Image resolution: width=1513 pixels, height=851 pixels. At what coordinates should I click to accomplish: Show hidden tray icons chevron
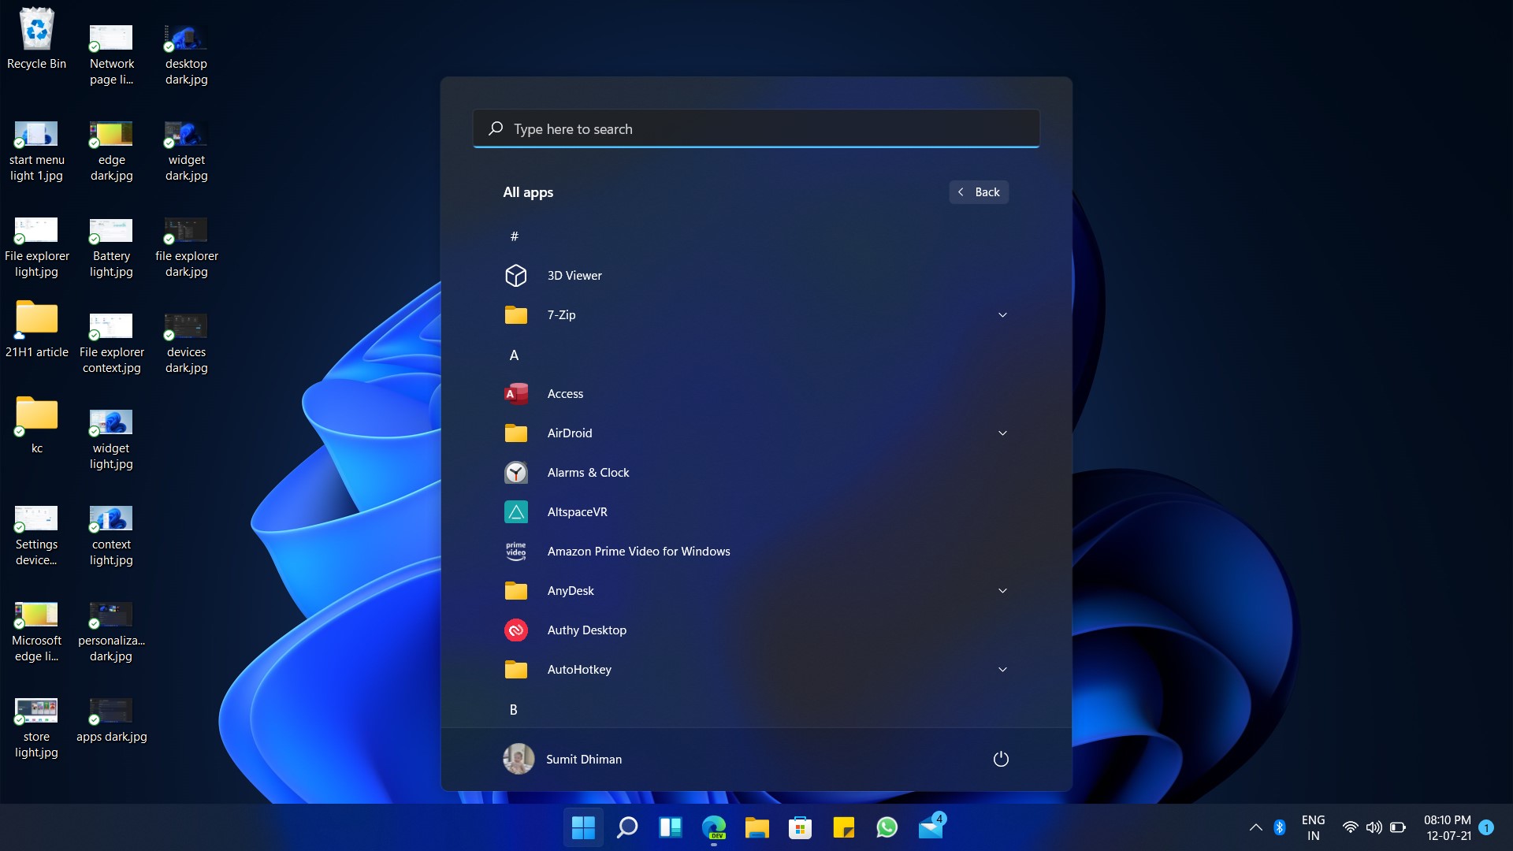pos(1256,827)
